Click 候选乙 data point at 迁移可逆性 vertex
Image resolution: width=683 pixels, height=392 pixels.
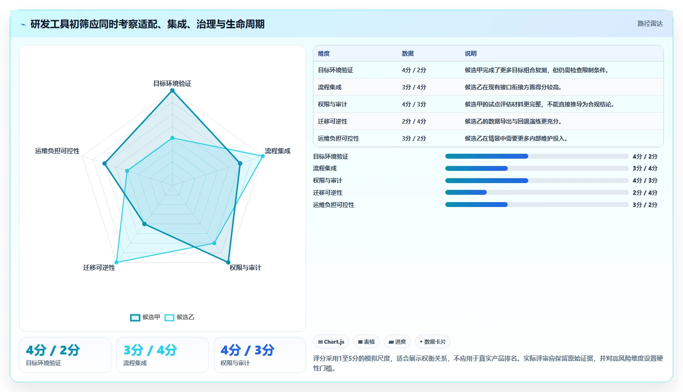116,263
